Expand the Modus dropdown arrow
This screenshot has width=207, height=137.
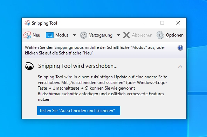coord(75,35)
